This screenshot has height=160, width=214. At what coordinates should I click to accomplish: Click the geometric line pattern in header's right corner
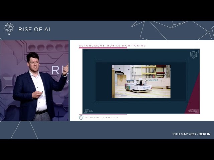point(174,30)
